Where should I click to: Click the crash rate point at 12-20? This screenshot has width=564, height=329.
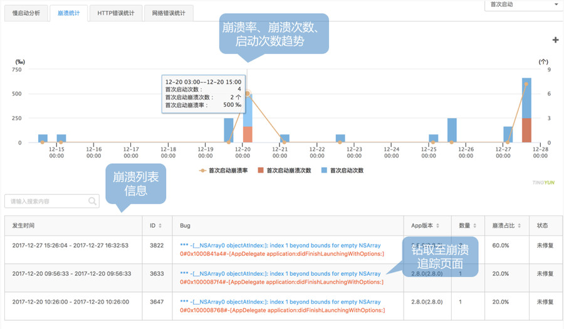[248, 94]
